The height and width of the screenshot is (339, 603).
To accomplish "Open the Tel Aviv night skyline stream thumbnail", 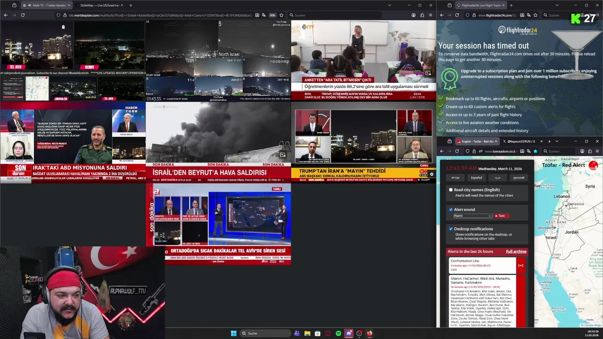I will [37, 46].
